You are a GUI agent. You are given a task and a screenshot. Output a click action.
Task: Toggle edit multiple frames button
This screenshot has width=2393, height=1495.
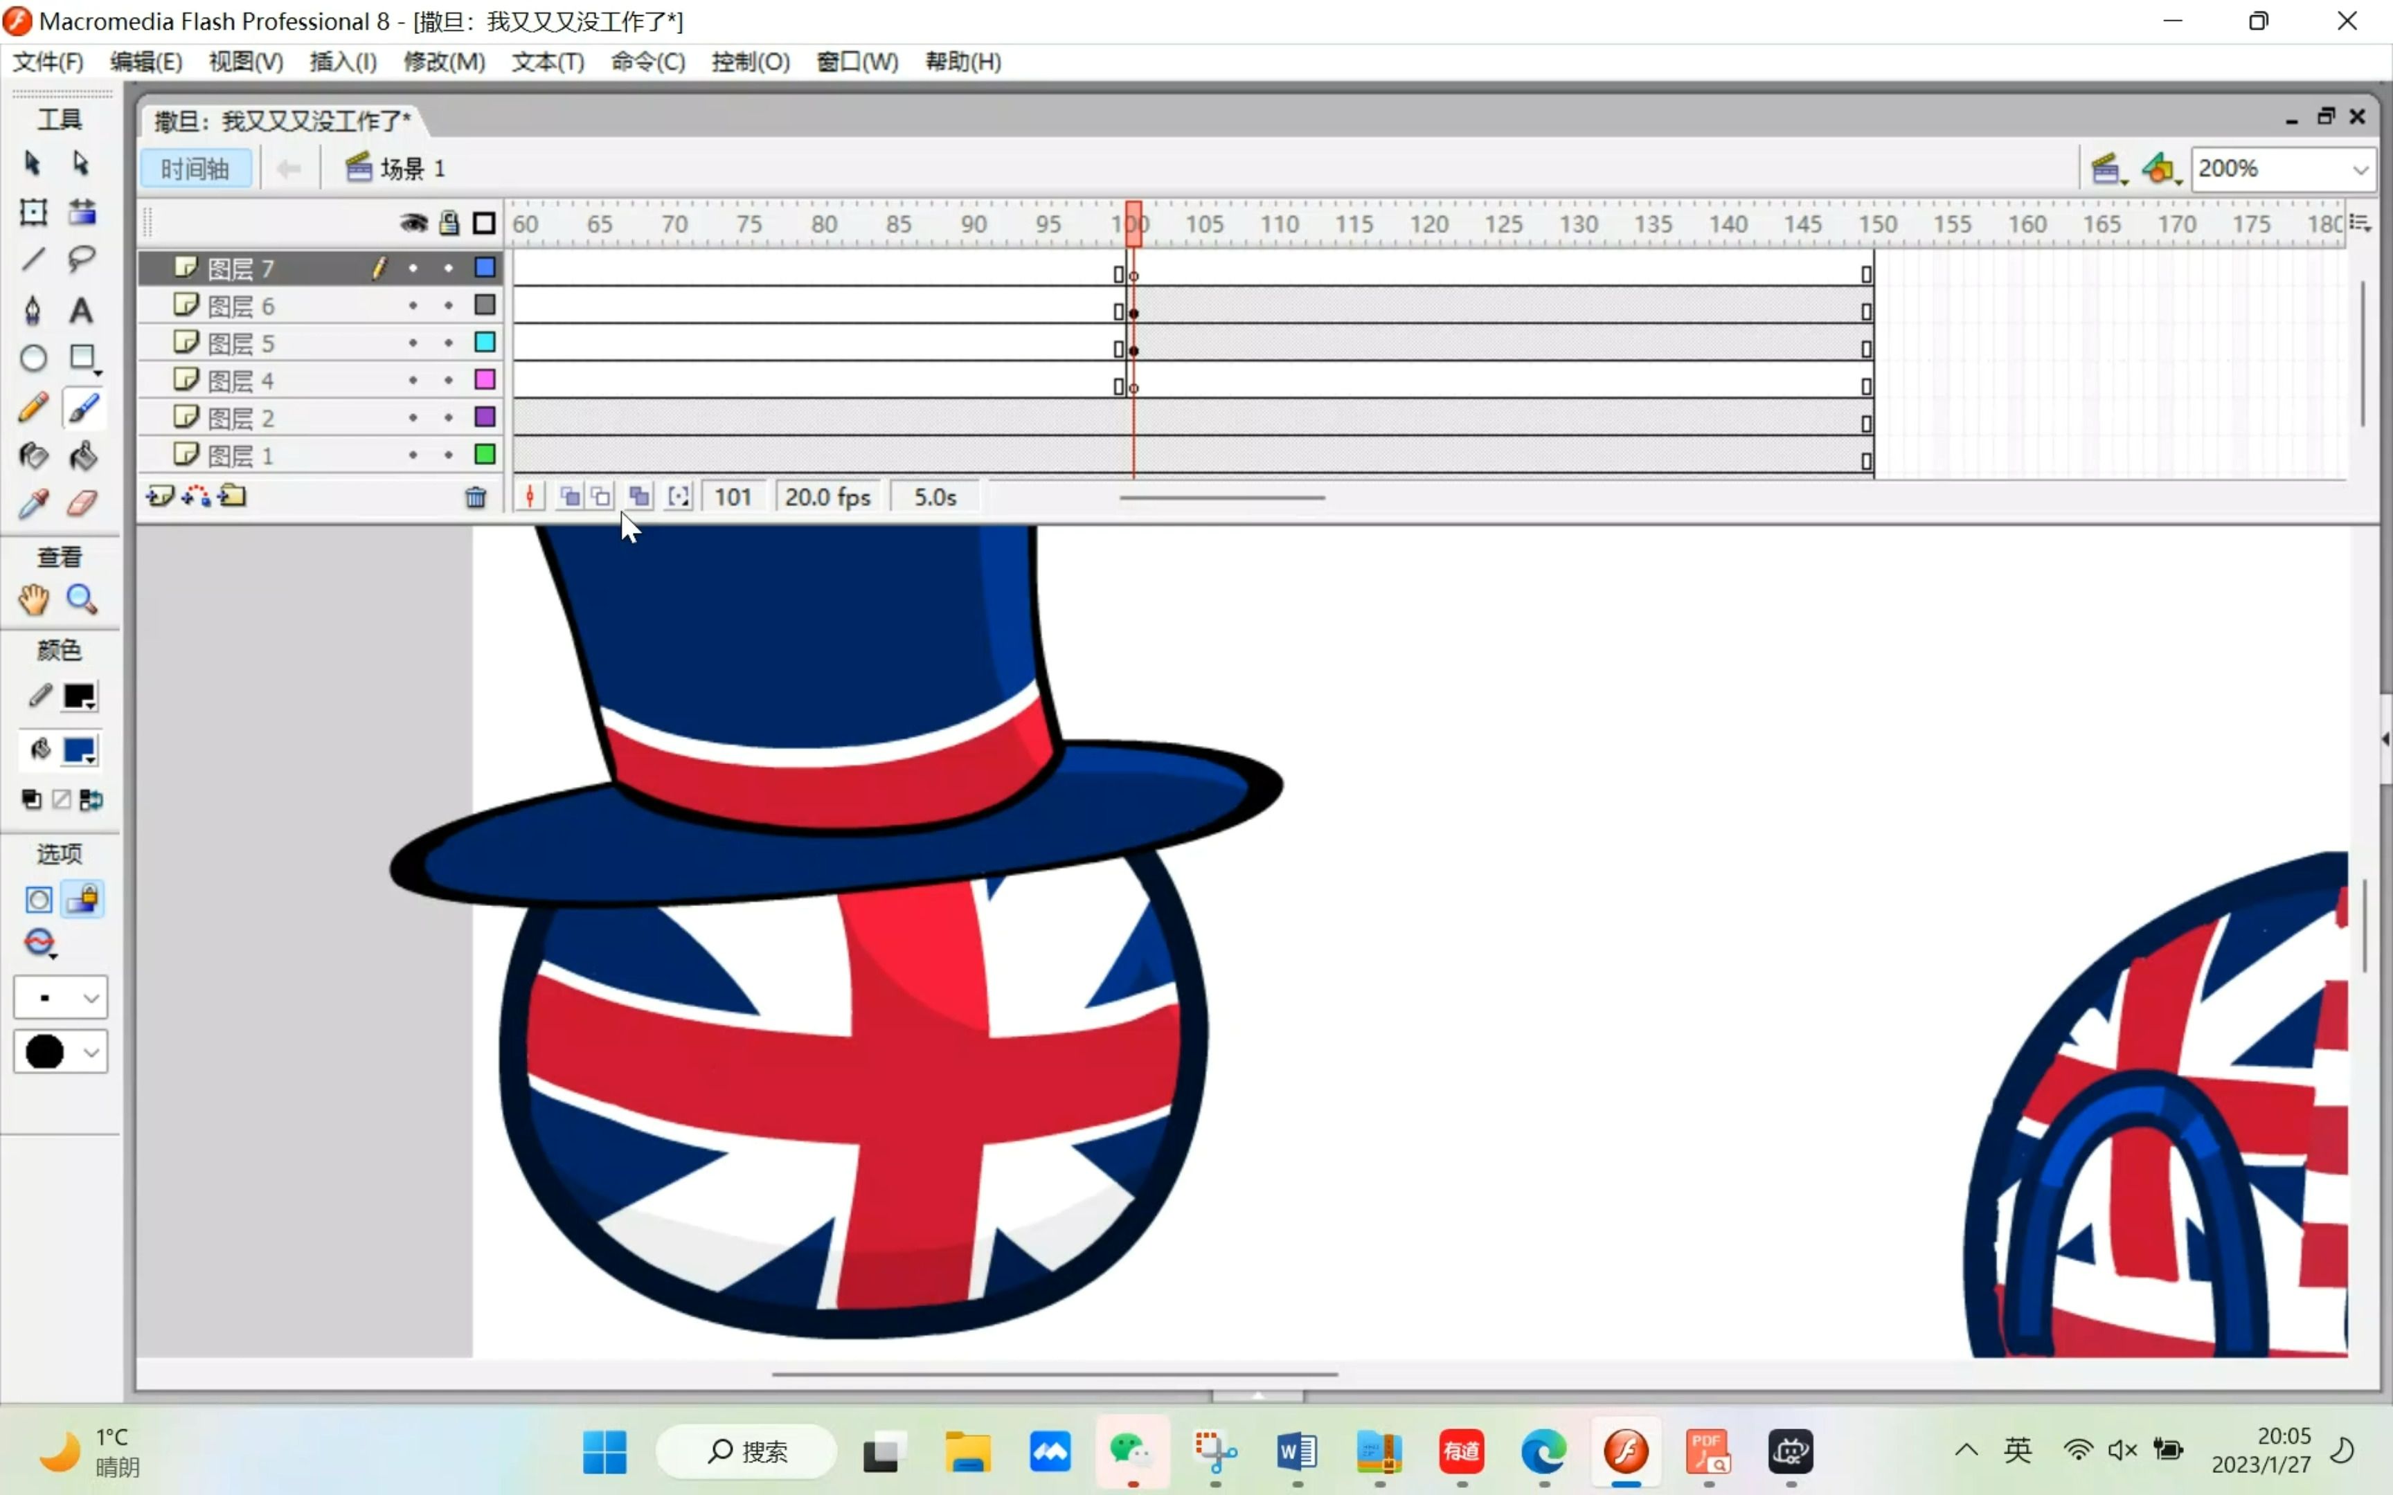pos(640,496)
